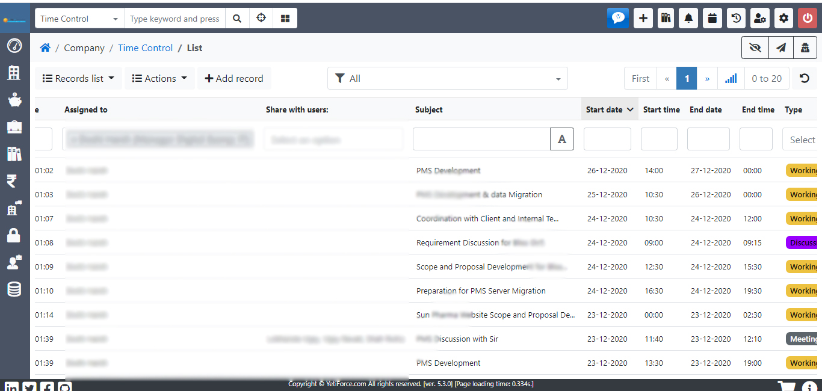Click the Add record button

coord(234,78)
